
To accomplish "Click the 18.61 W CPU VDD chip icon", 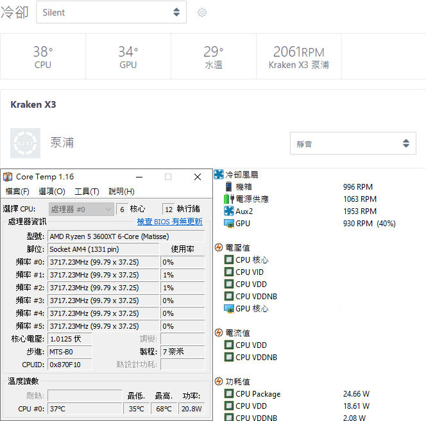I will pyautogui.click(x=229, y=406).
